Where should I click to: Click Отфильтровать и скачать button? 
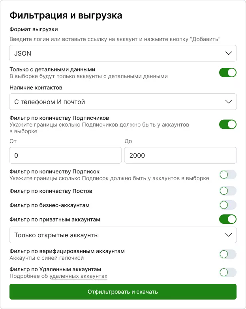click(123, 292)
